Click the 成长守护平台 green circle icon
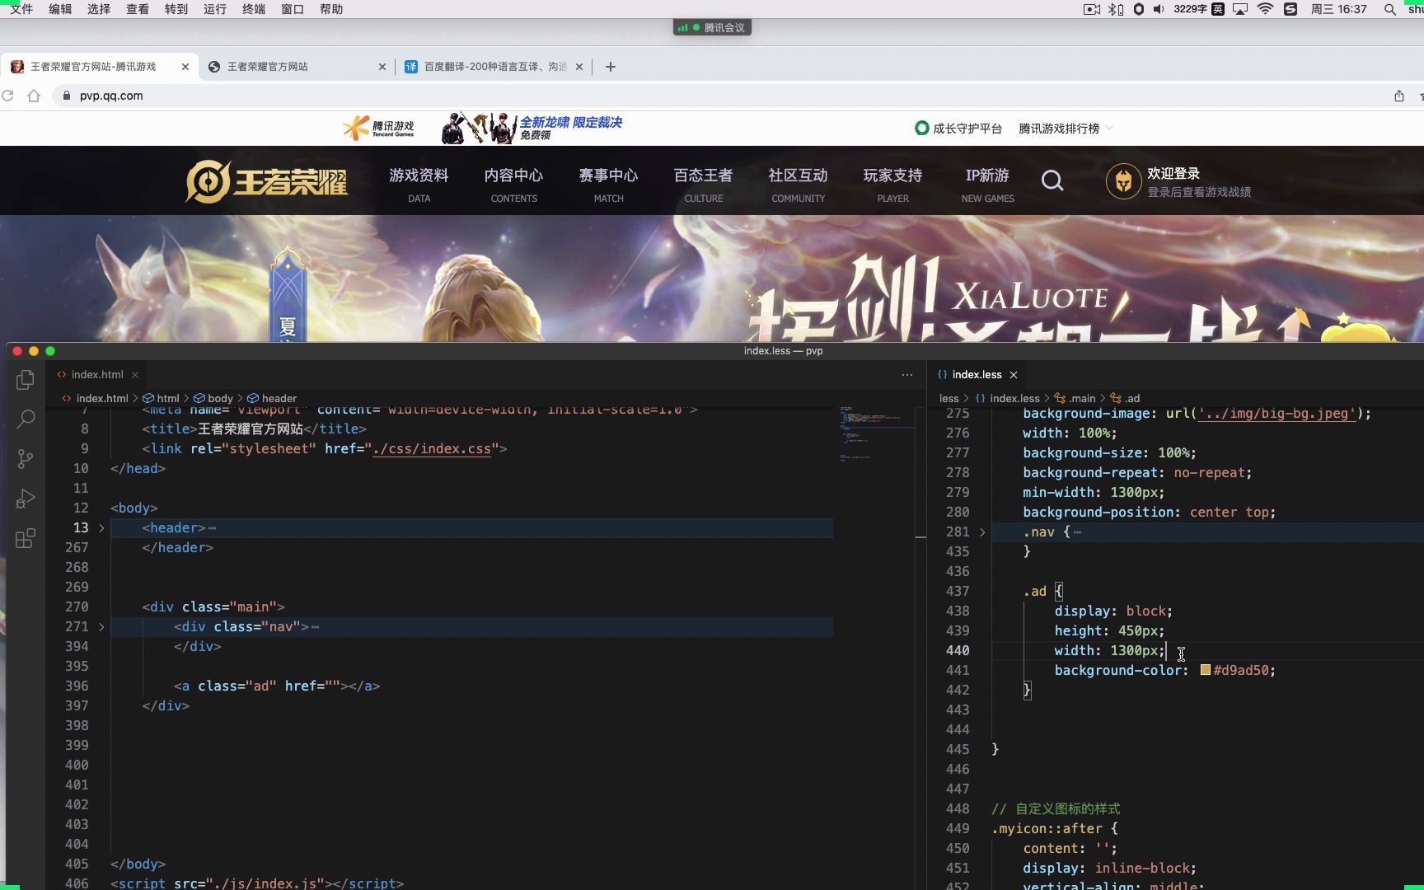1424x890 pixels. click(922, 128)
